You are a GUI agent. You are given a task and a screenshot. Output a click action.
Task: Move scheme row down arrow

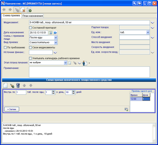tap(31, 85)
